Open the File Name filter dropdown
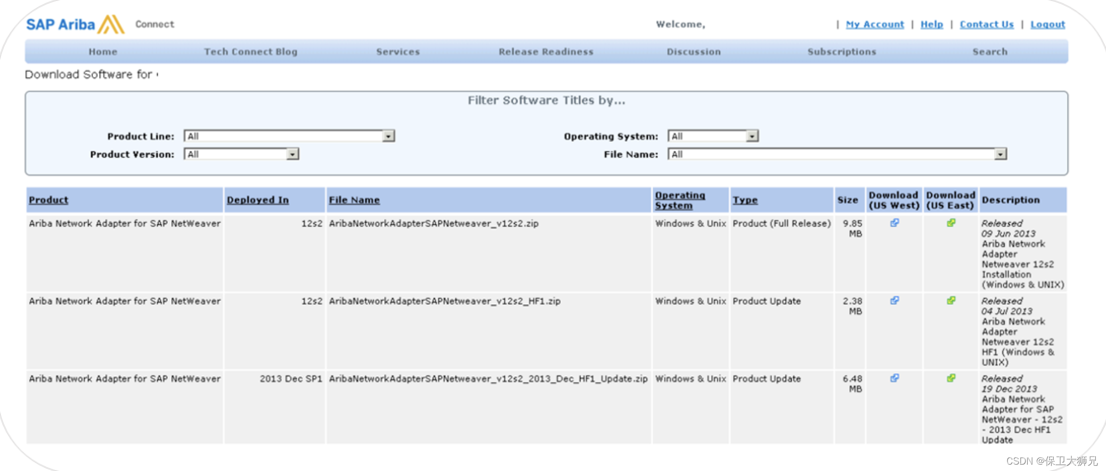The image size is (1106, 471). pos(837,155)
